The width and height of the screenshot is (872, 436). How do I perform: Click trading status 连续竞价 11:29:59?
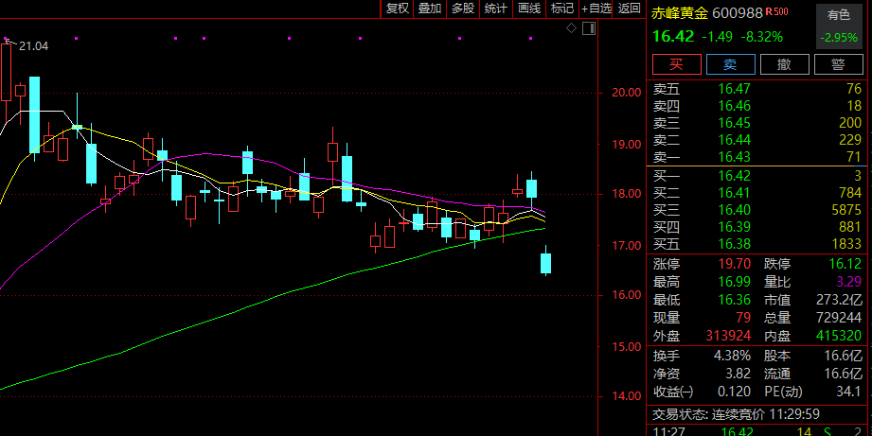coord(766,414)
